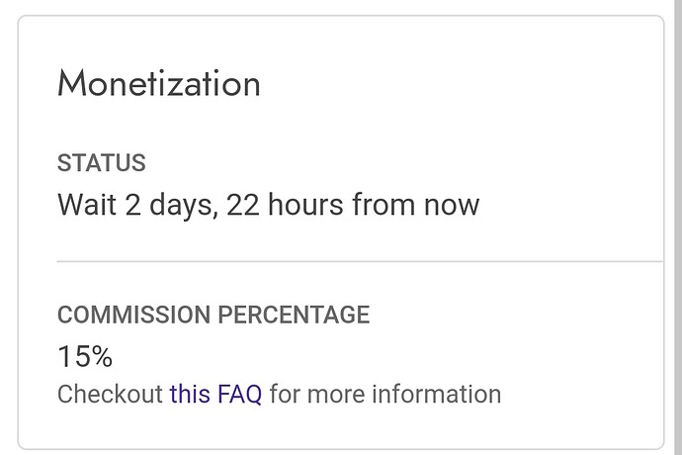Select the STATUS label

102,163
